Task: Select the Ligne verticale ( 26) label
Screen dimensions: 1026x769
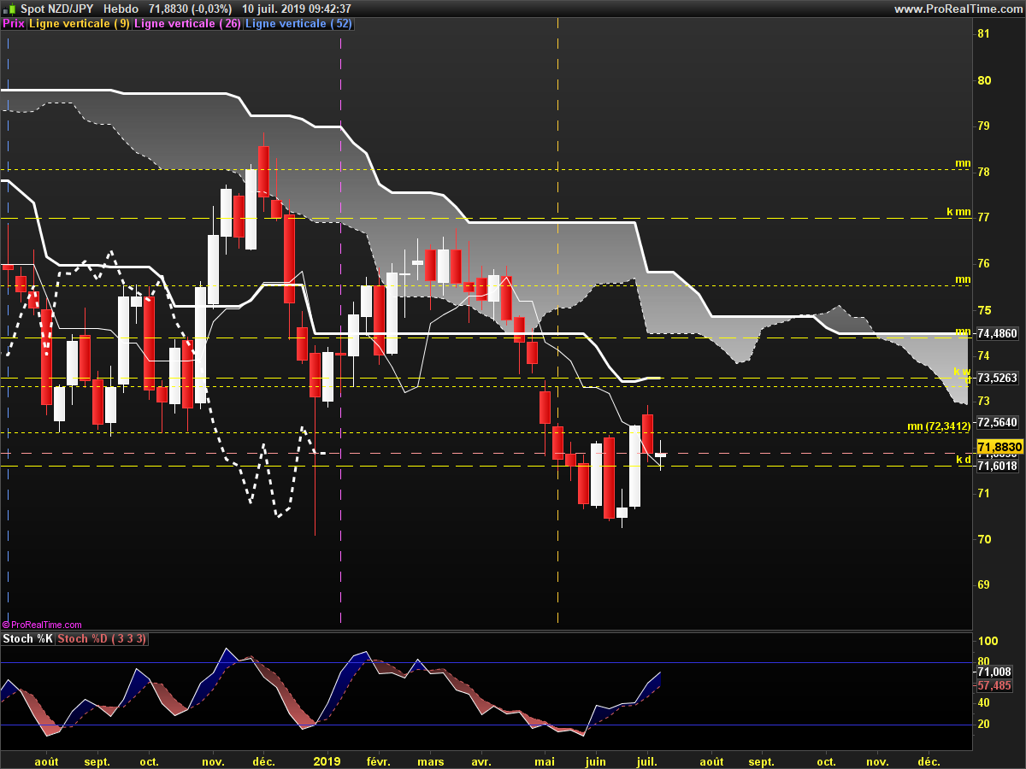Action: (x=188, y=24)
